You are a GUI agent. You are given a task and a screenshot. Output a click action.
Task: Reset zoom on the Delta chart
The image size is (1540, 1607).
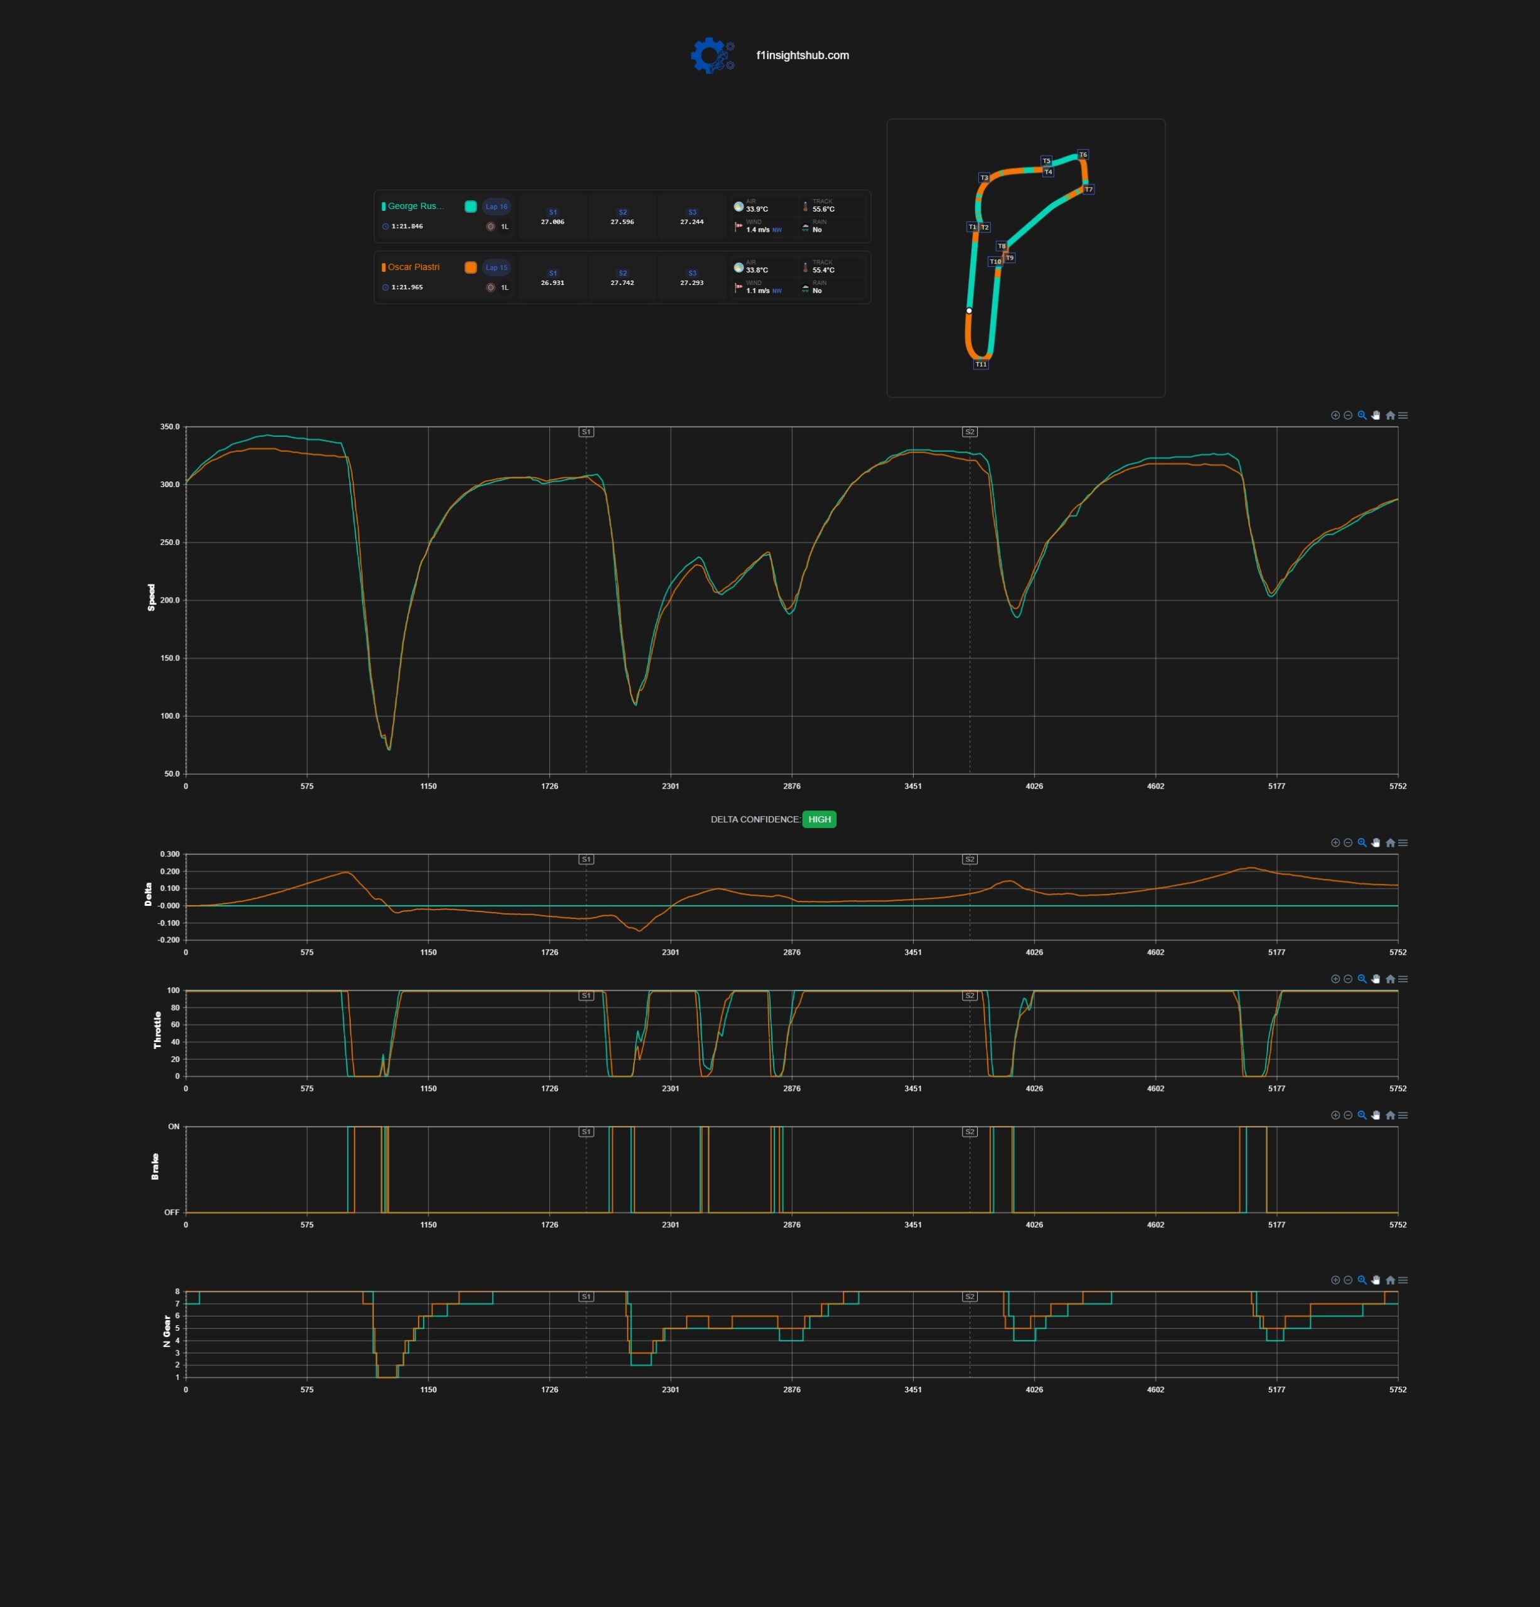click(1390, 843)
